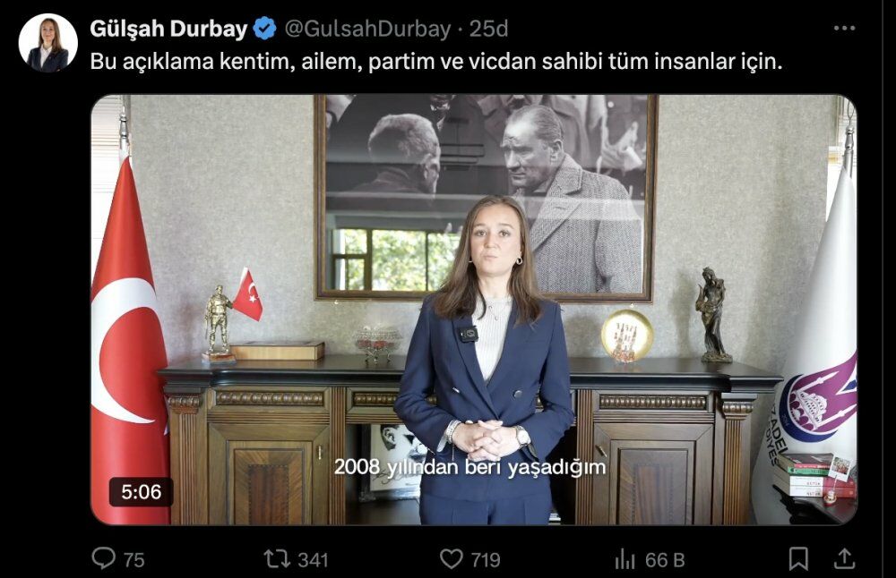896x578 pixels.
Task: Open Gülşah Durbay's profile avatar
Action: [48, 43]
